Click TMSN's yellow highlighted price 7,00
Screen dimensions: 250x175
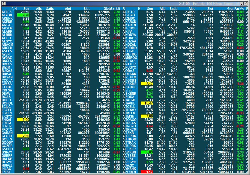click(x=147, y=116)
